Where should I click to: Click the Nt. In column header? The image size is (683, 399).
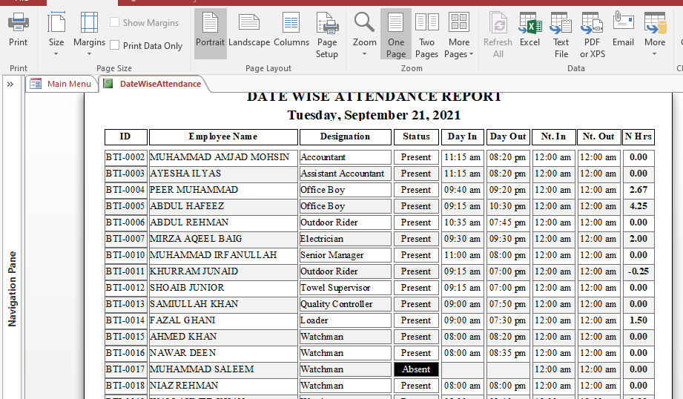(553, 136)
